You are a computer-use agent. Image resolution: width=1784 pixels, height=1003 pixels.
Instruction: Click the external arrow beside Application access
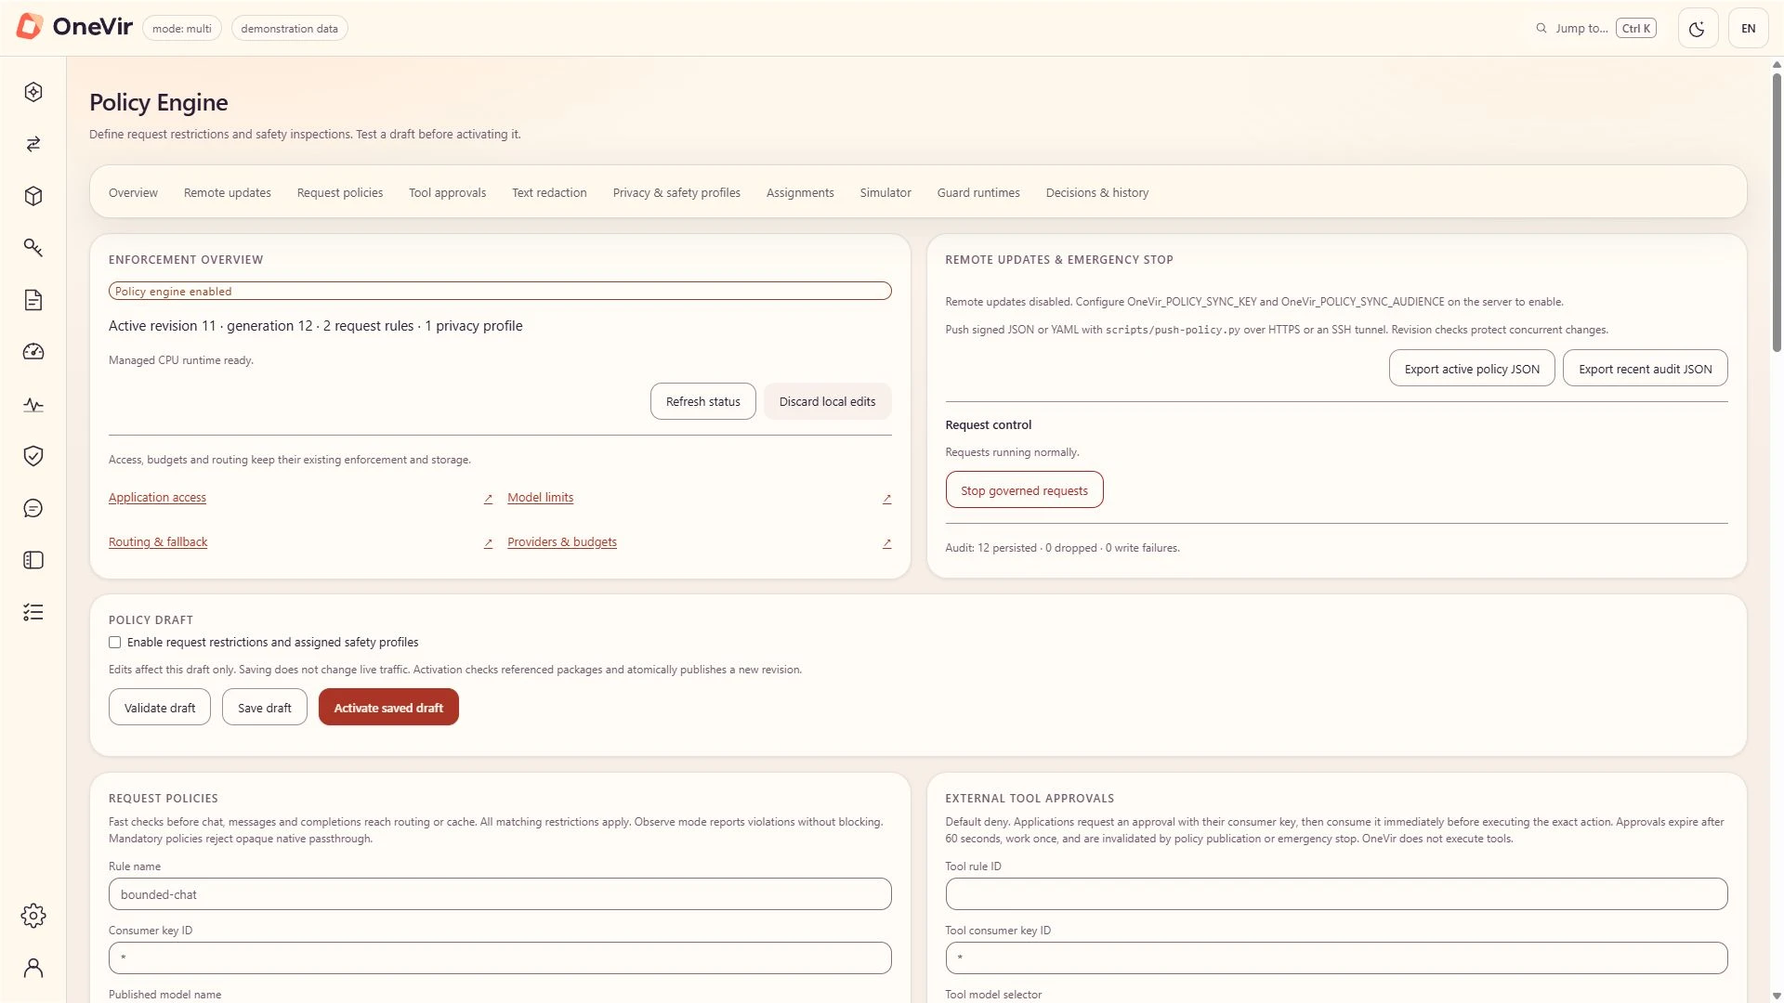click(488, 499)
